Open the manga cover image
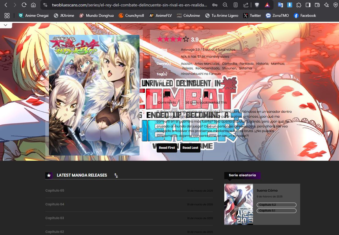Image resolution: width=339 pixels, height=235 pixels. 94,95
